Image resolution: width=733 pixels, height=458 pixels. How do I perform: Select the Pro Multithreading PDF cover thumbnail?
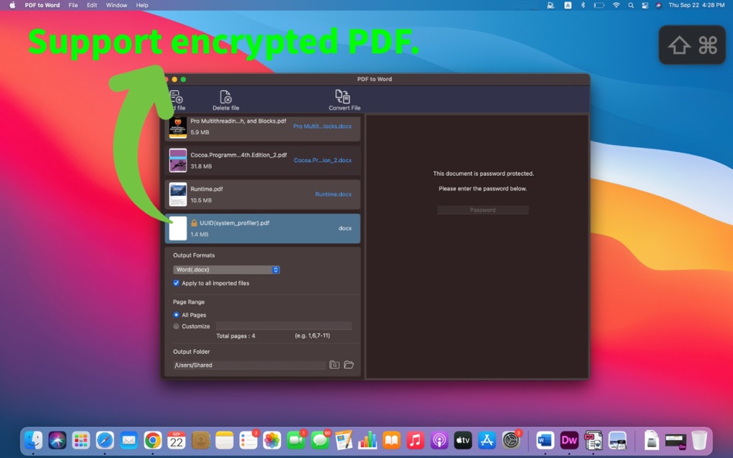(177, 127)
